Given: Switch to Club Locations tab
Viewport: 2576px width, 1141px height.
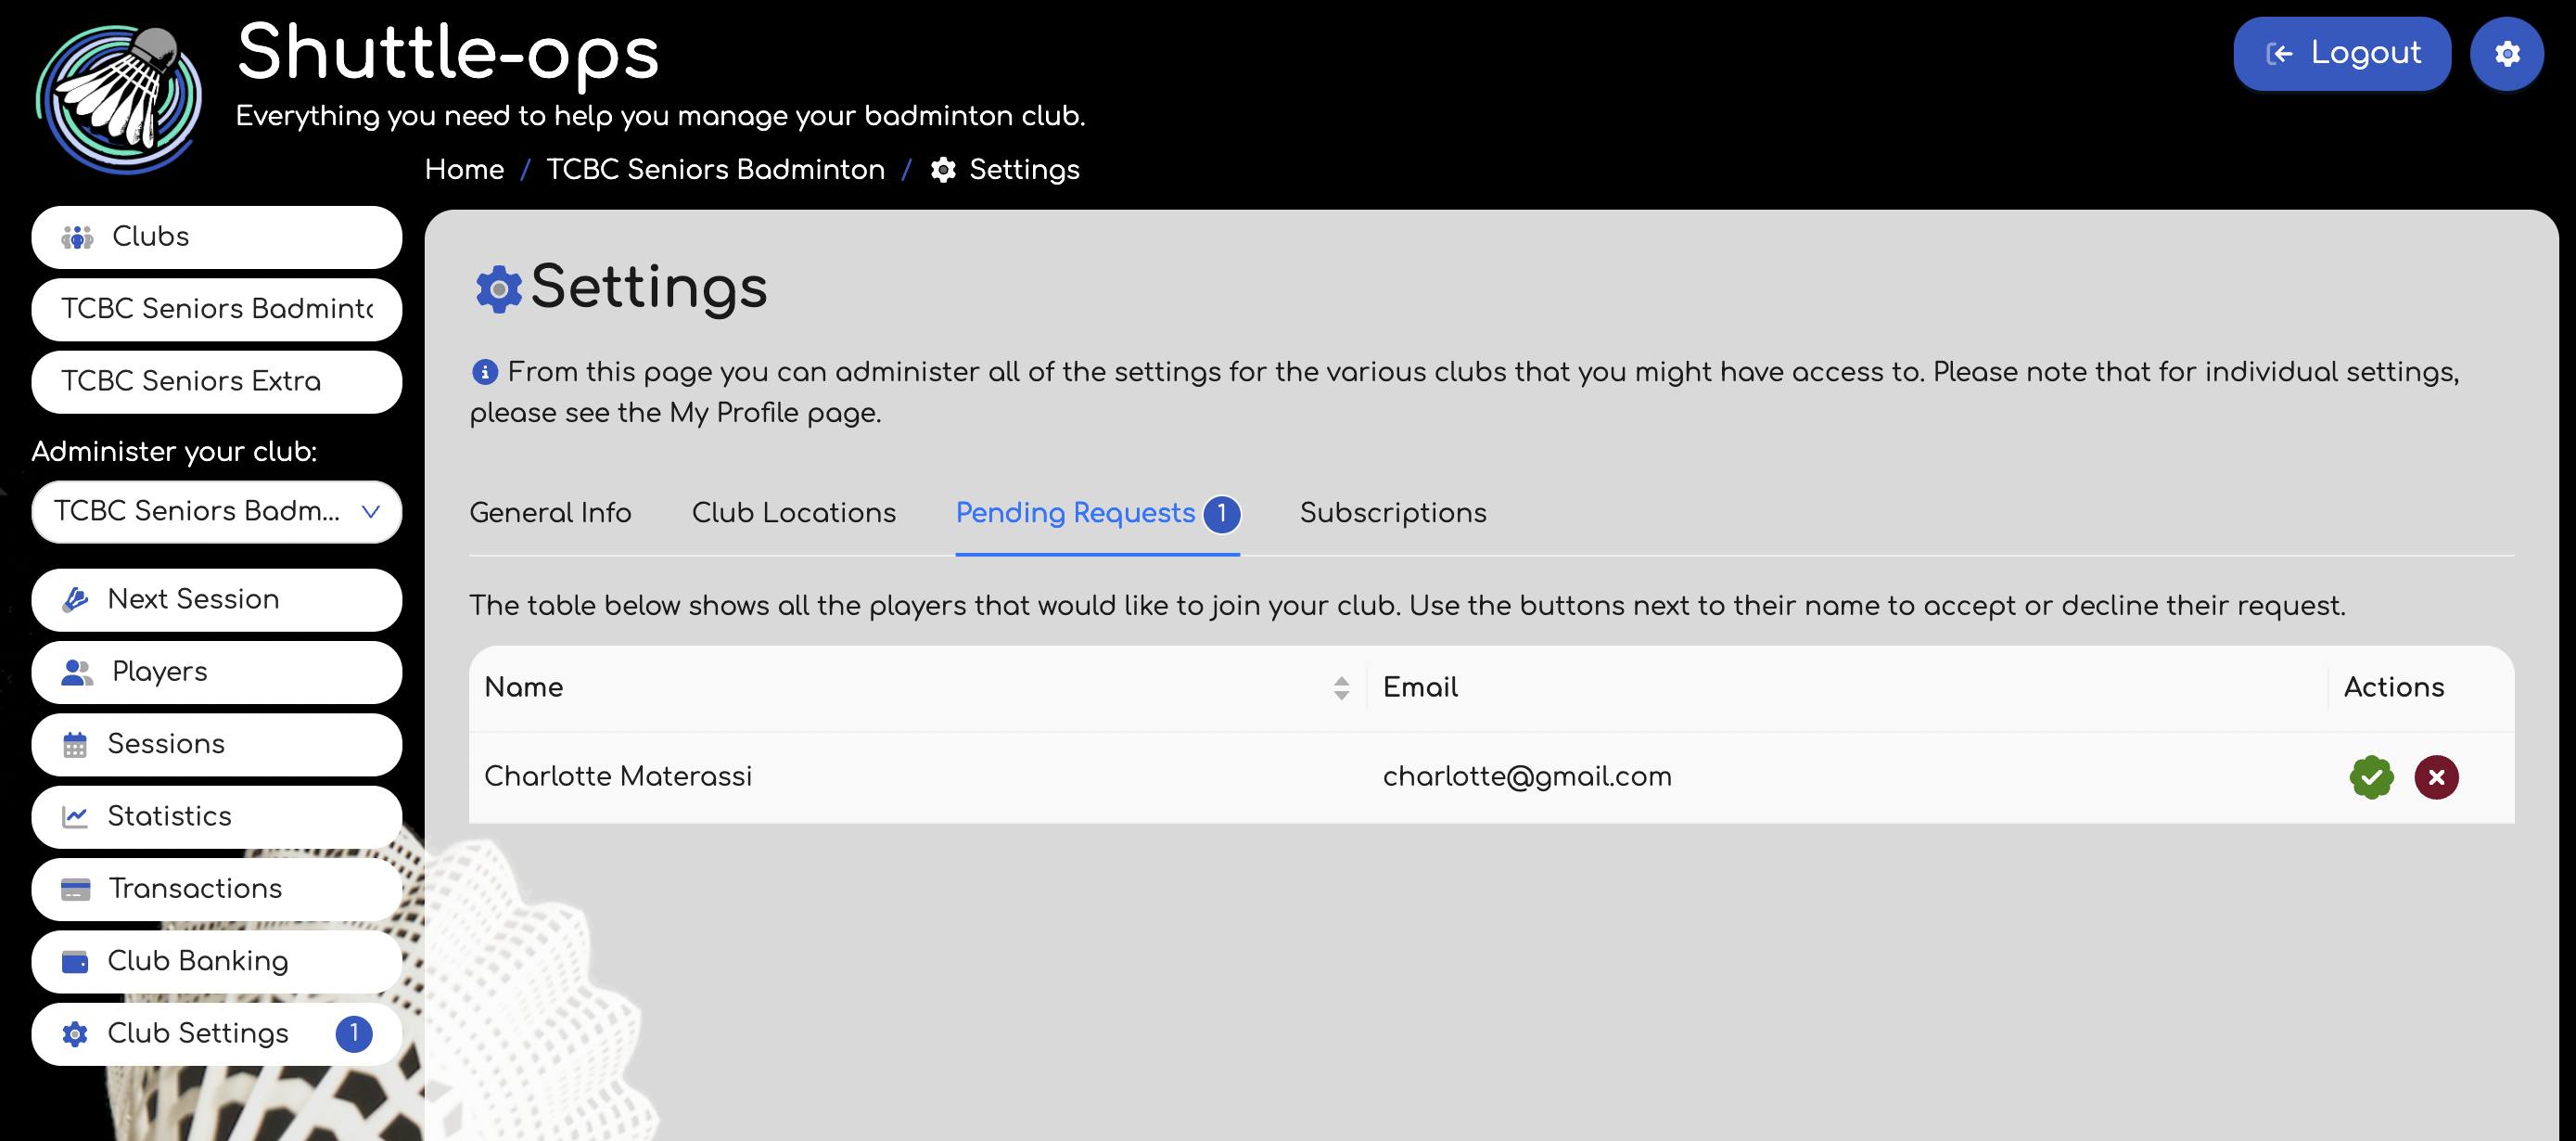Looking at the screenshot, I should (x=793, y=513).
